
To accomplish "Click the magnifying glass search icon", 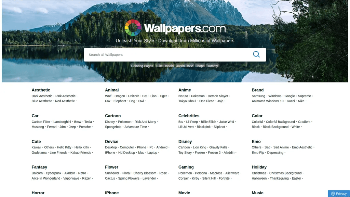I will [256, 54].
